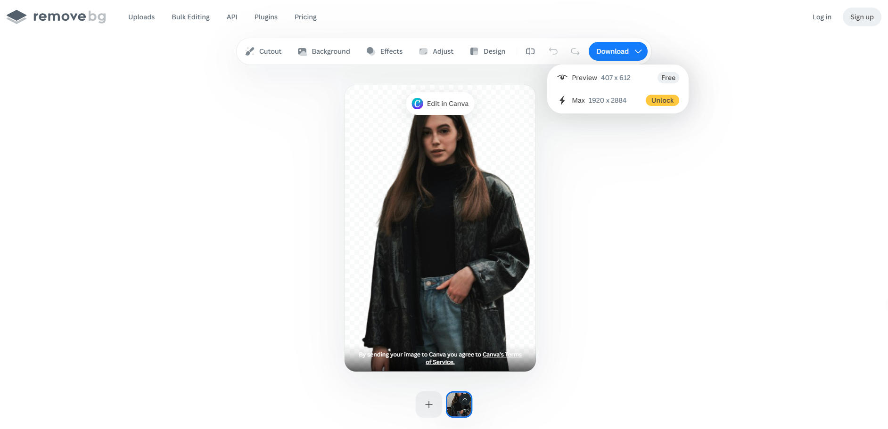Undo the last edit
Image resolution: width=888 pixels, height=429 pixels.
553,51
